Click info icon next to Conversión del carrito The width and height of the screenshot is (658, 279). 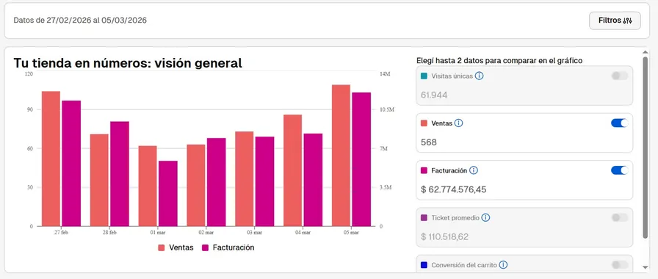503,265
